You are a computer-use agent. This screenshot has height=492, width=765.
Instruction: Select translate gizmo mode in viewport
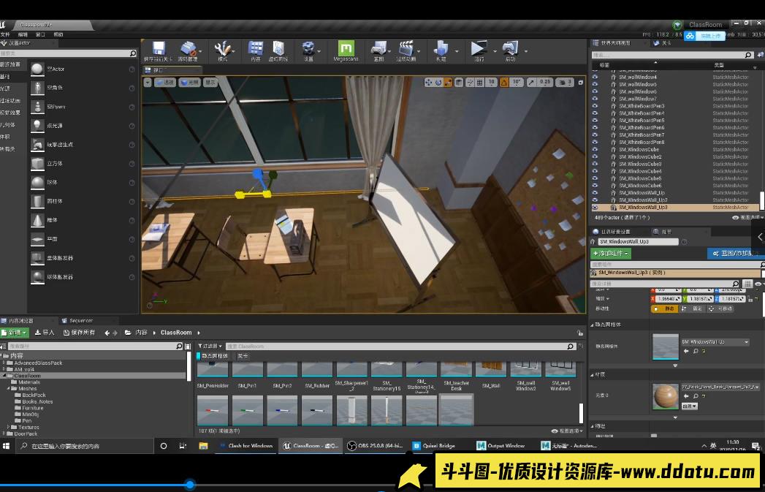pyautogui.click(x=429, y=83)
